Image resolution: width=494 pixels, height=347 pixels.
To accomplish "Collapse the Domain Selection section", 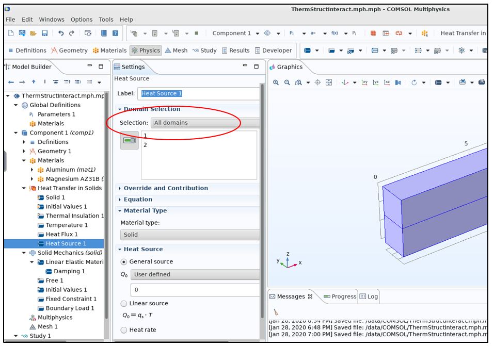I will [x=152, y=109].
